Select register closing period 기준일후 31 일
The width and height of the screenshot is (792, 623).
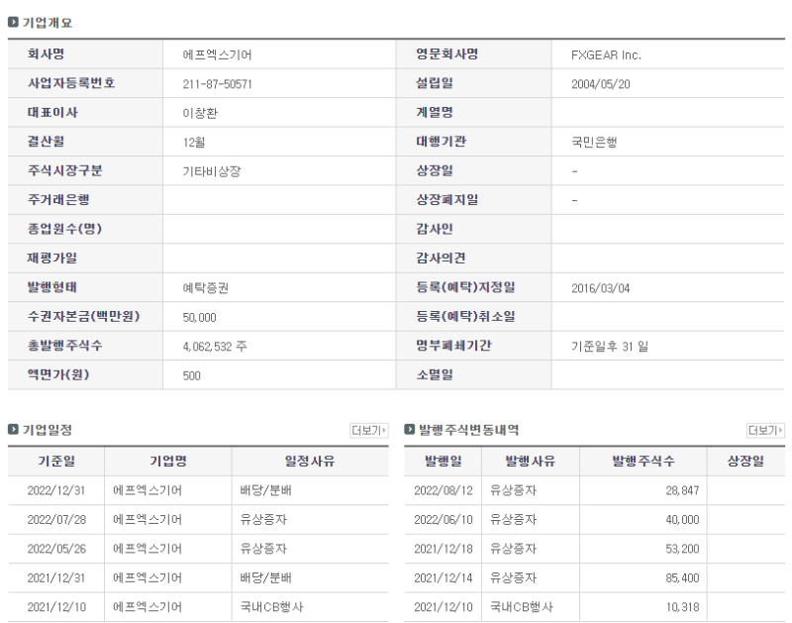click(x=610, y=346)
